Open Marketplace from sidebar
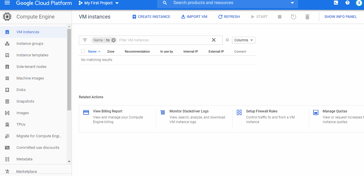Image resolution: width=364 pixels, height=176 pixels. tap(27, 171)
